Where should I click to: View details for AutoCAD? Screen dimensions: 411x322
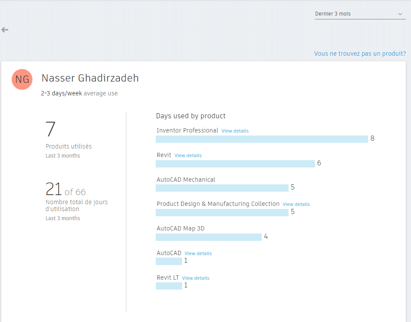(x=198, y=253)
